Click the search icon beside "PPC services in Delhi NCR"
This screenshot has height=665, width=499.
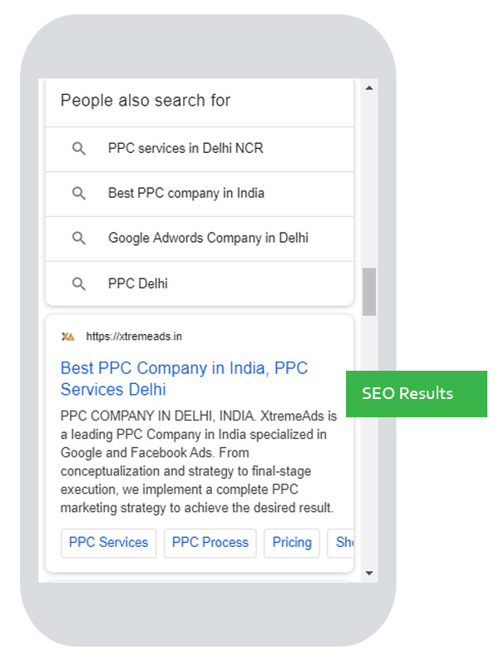pyautogui.click(x=79, y=148)
